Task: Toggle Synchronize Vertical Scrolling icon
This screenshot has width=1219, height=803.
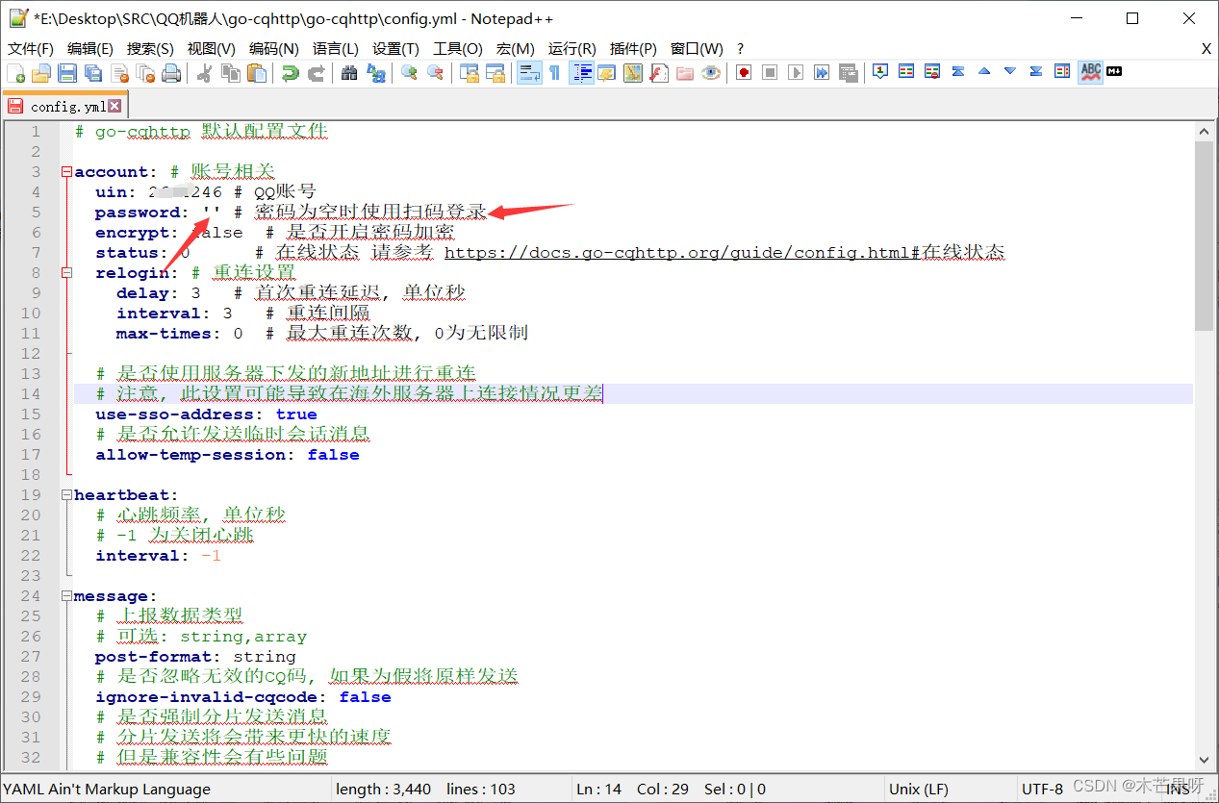Action: coord(470,73)
